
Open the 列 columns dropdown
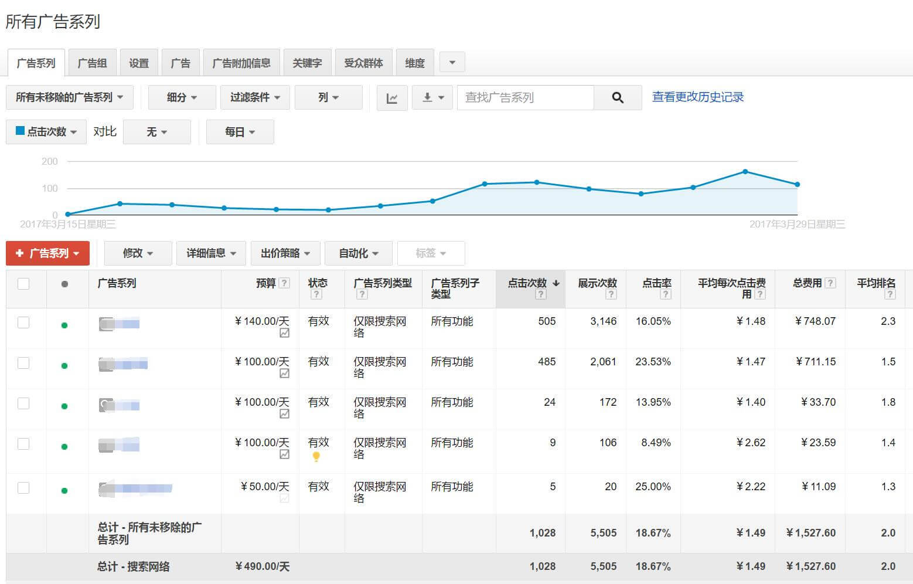tap(329, 97)
